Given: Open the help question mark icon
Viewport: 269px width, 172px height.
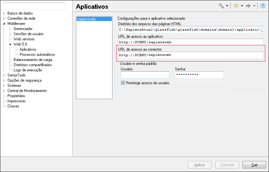Looking at the screenshot, I should point(263,6).
